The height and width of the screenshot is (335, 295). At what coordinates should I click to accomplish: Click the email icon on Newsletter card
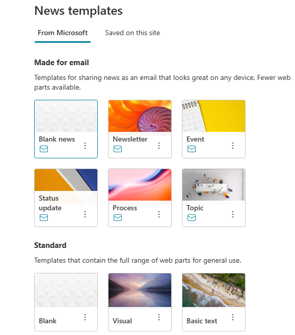tap(118, 149)
